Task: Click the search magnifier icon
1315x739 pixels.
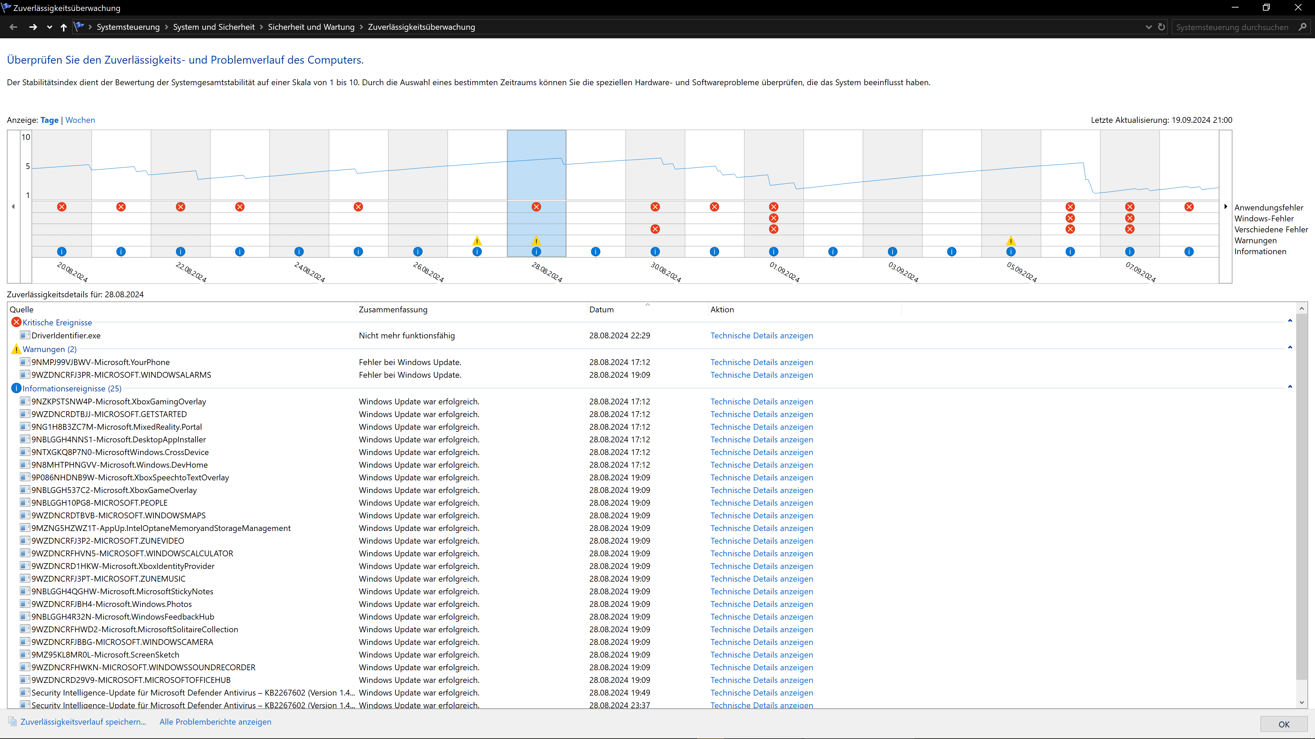Action: pos(1302,27)
